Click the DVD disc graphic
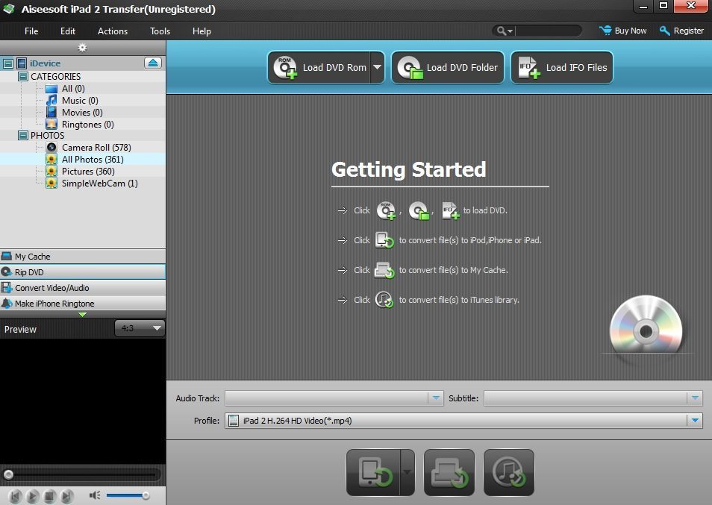 [x=646, y=325]
